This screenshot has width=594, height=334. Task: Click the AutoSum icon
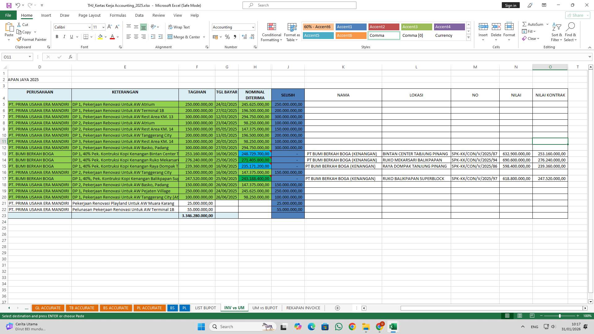coord(525,24)
